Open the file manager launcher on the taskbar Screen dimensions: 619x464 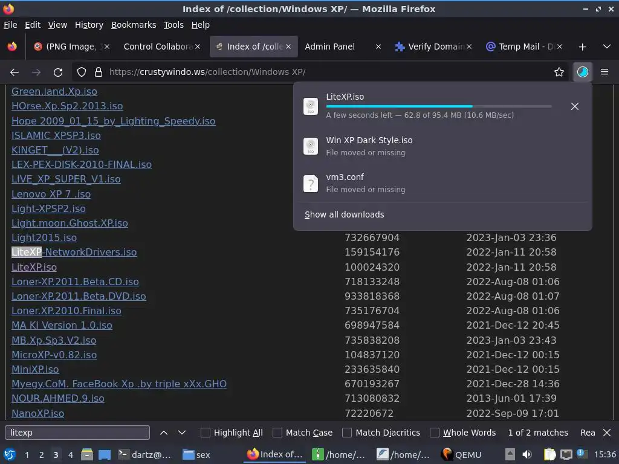tap(87, 455)
